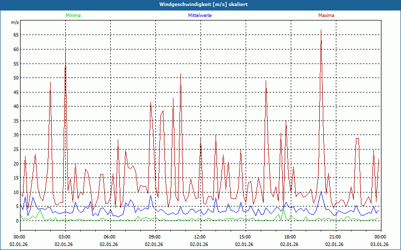Click the 03:00 time axis label
Image resolution: width=401 pixels, height=250 pixels.
[64, 237]
